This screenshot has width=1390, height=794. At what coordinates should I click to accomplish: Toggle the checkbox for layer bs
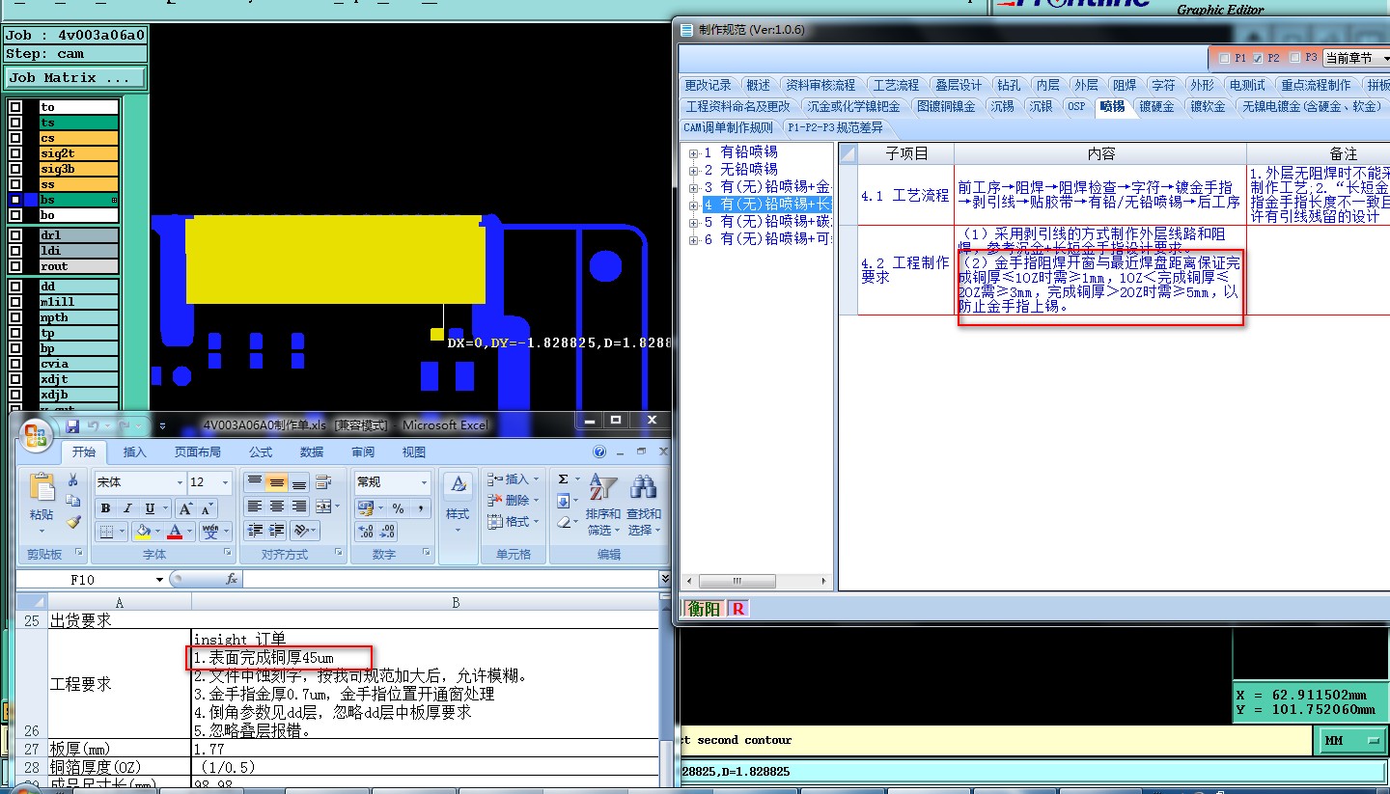coord(15,200)
